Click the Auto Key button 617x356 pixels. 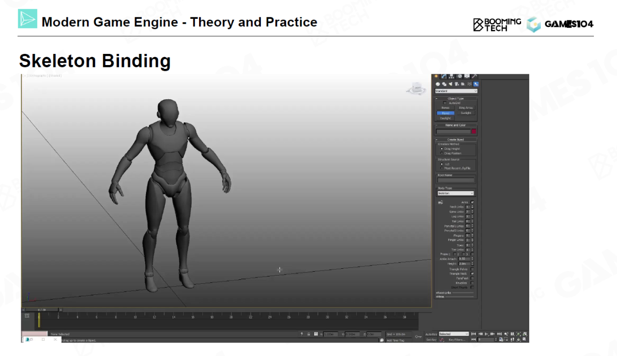pos(431,334)
